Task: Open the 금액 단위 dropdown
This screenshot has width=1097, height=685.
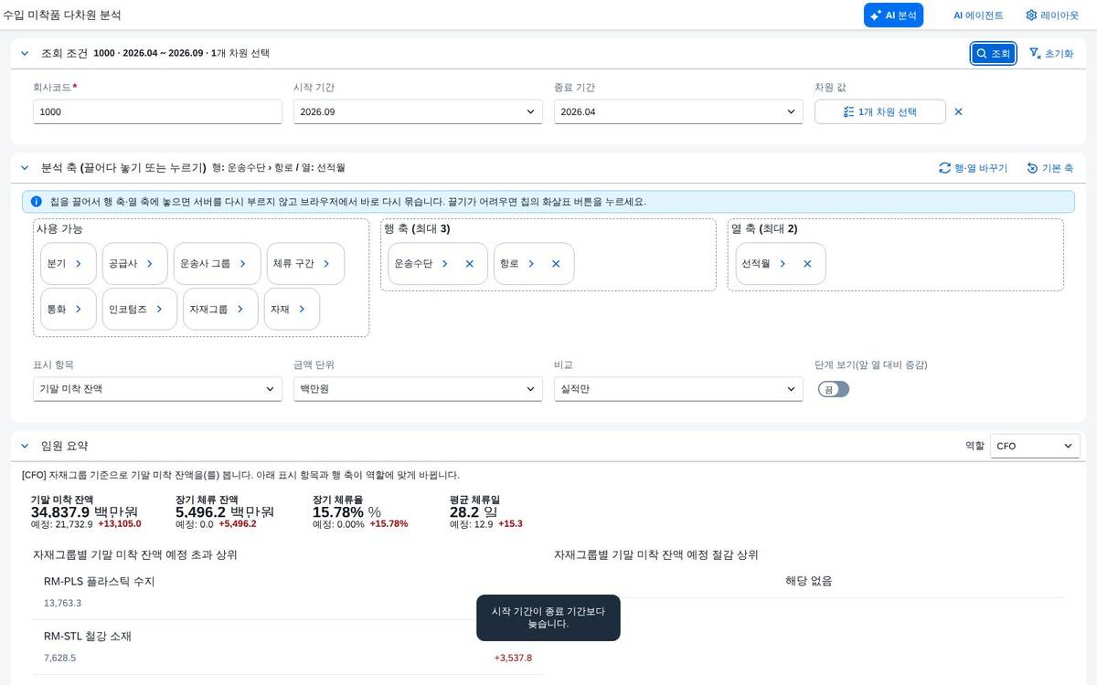Action: pos(418,389)
